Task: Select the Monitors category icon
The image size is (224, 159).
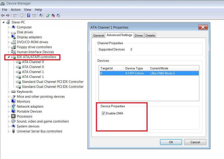Action: 13,101
